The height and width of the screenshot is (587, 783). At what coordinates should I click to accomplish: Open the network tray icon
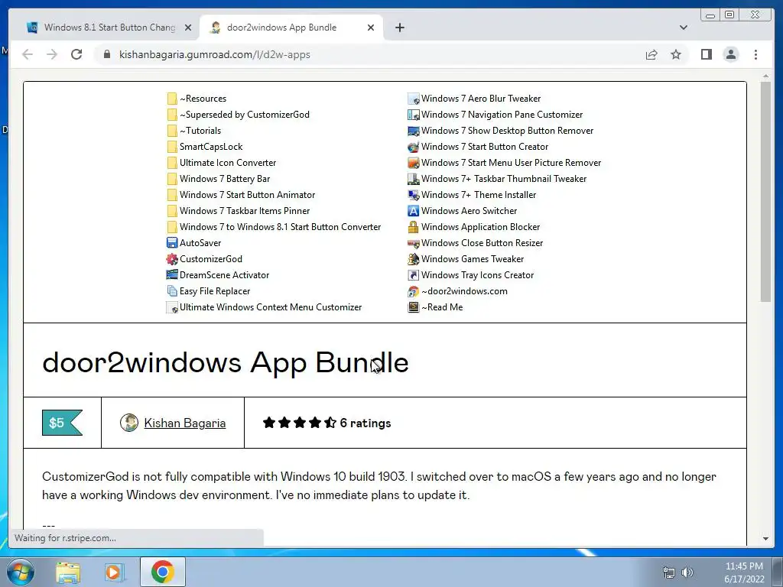tap(668, 572)
